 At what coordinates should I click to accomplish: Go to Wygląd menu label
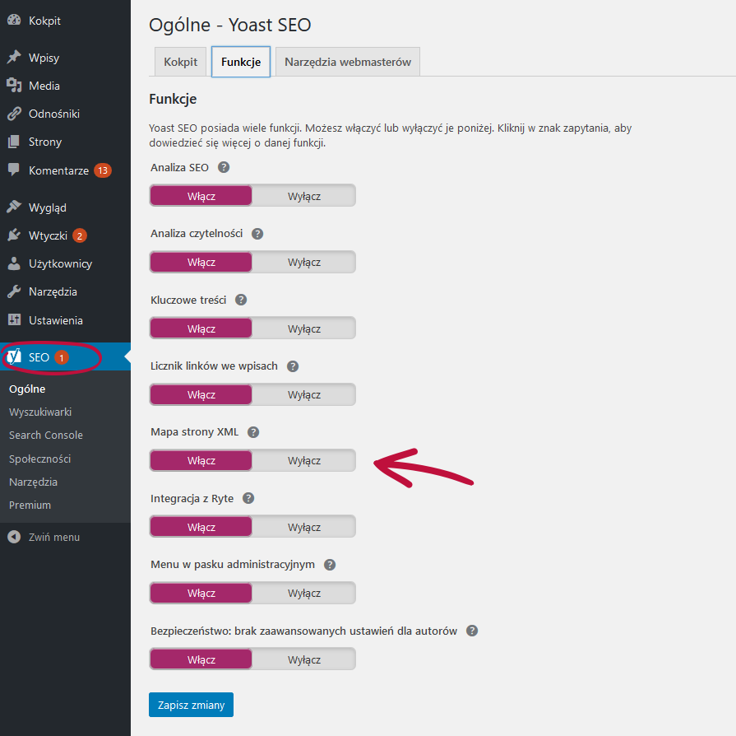[x=48, y=207]
